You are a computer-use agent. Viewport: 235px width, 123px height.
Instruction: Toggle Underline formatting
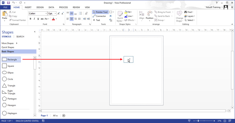point(38,19)
